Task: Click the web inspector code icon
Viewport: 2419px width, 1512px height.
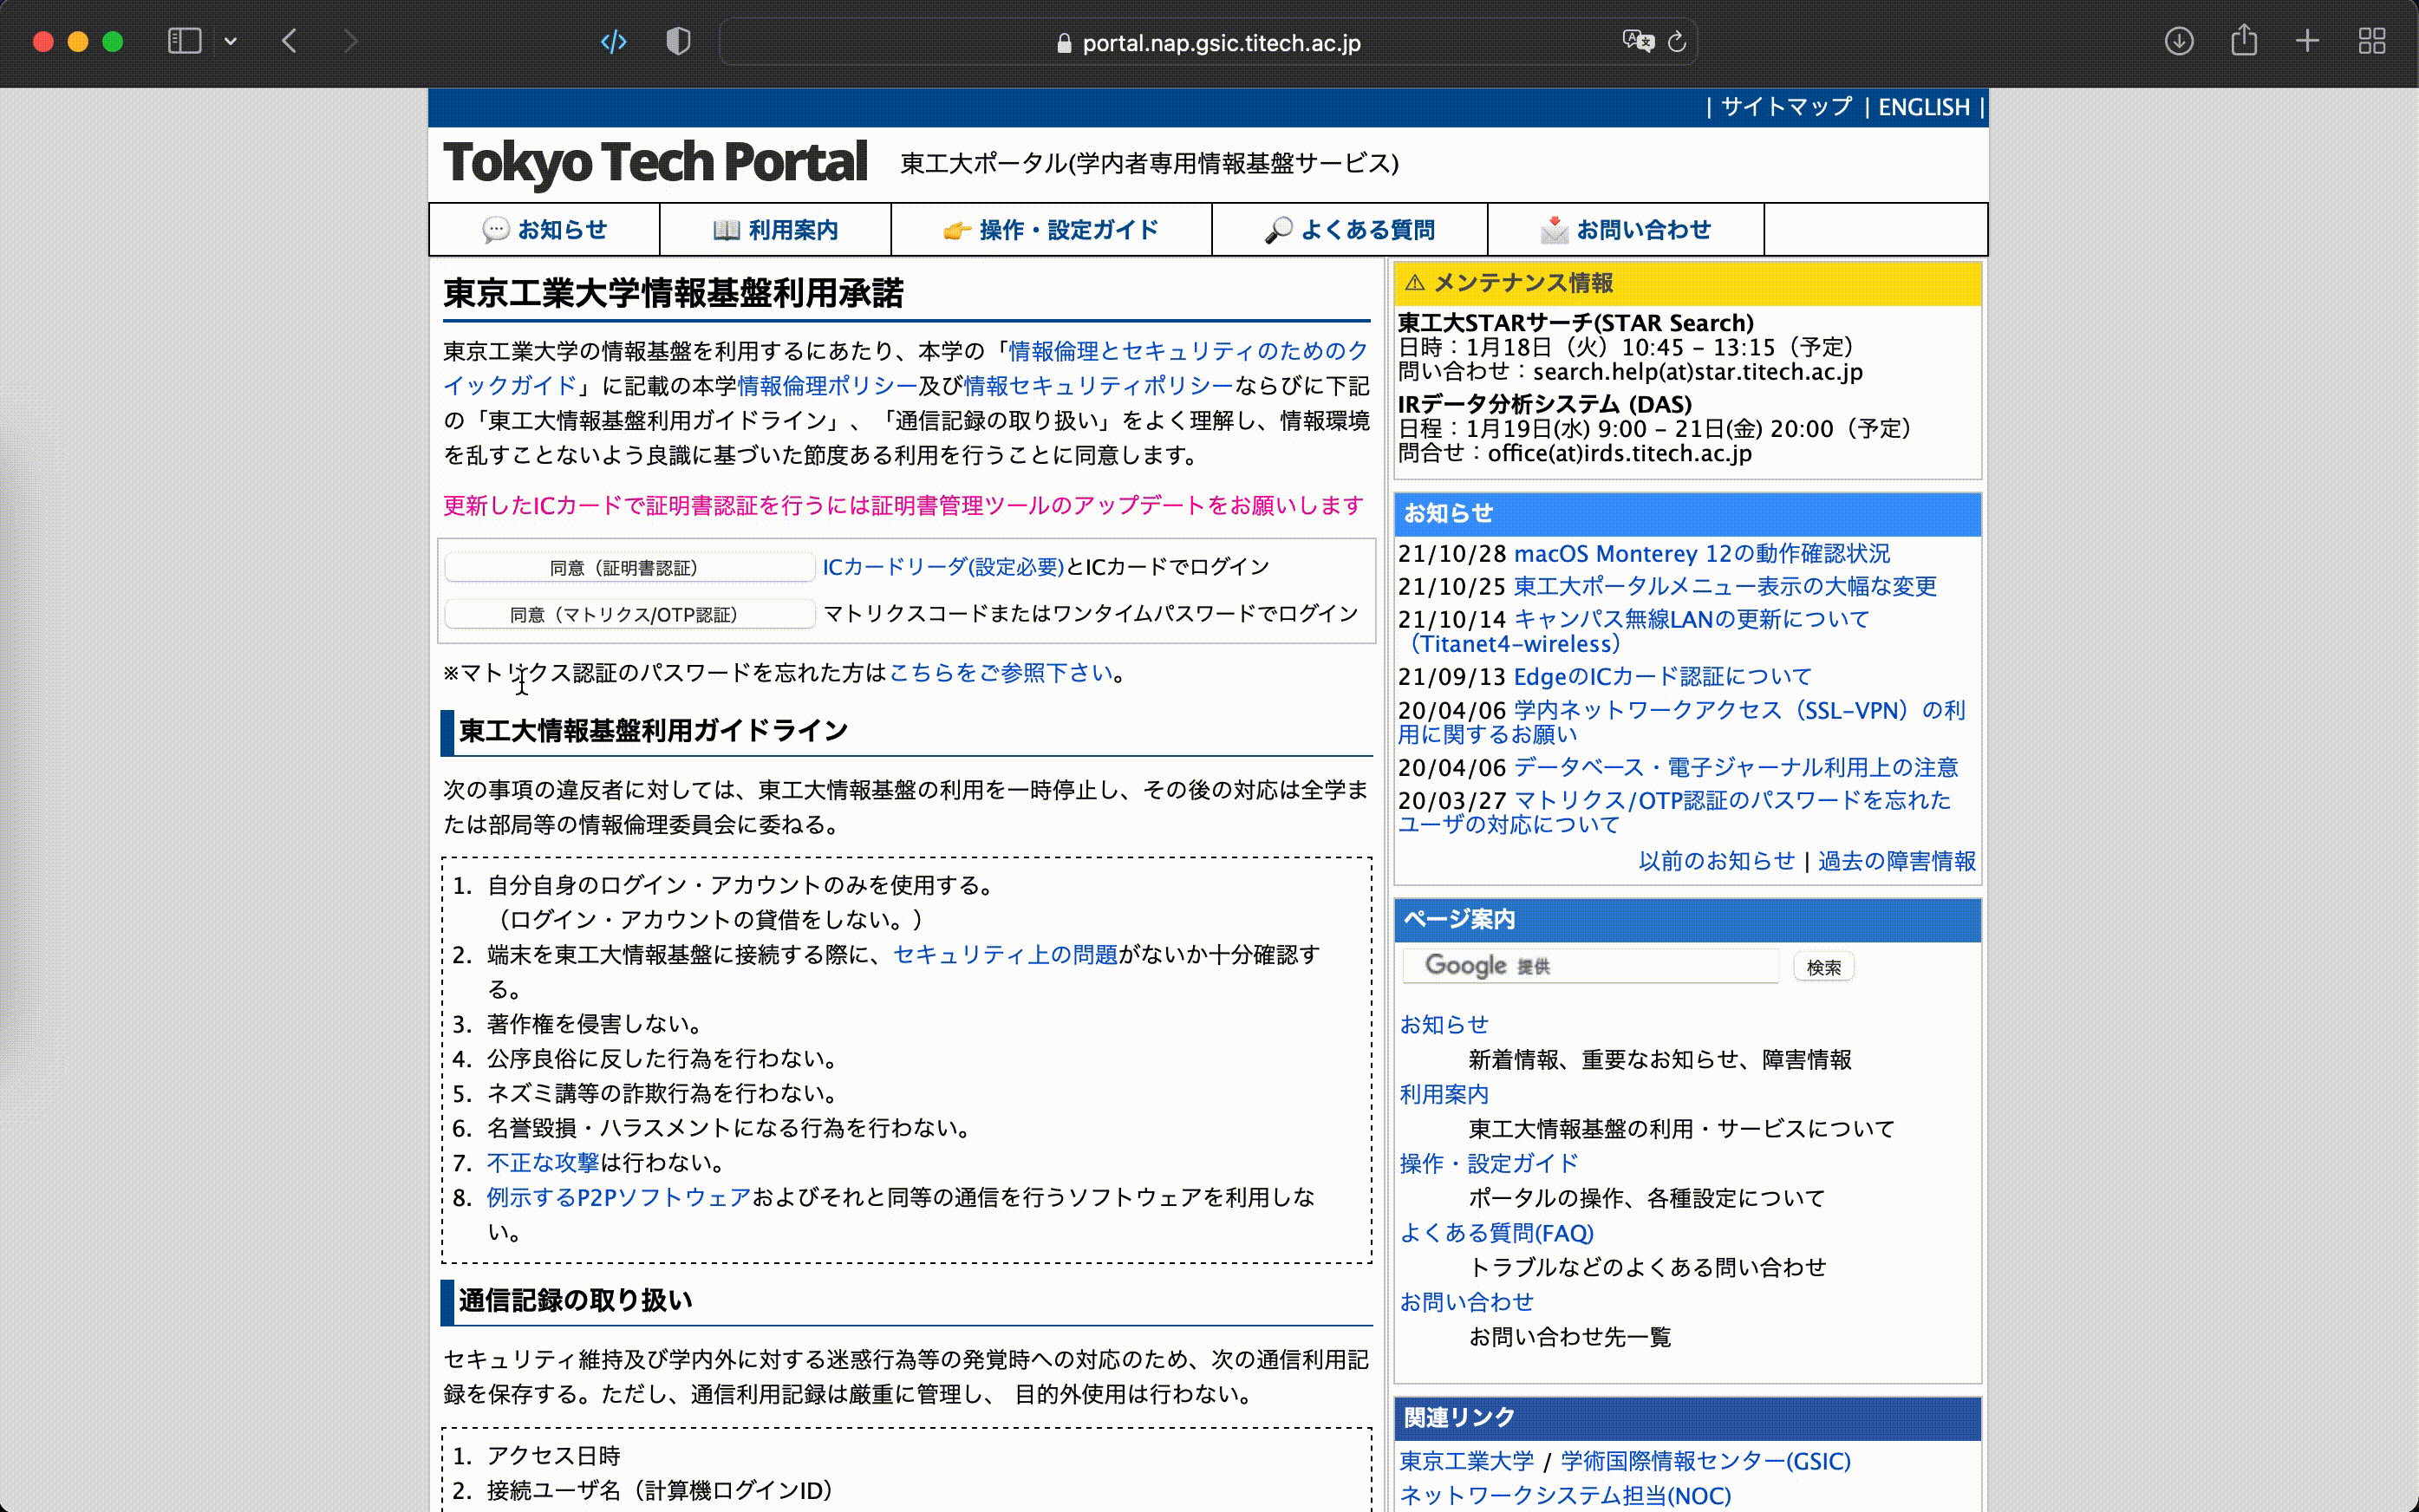Action: tap(614, 41)
